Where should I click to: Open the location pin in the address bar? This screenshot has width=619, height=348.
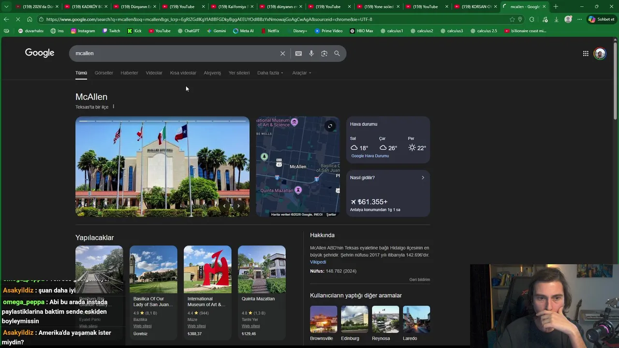pos(520,19)
